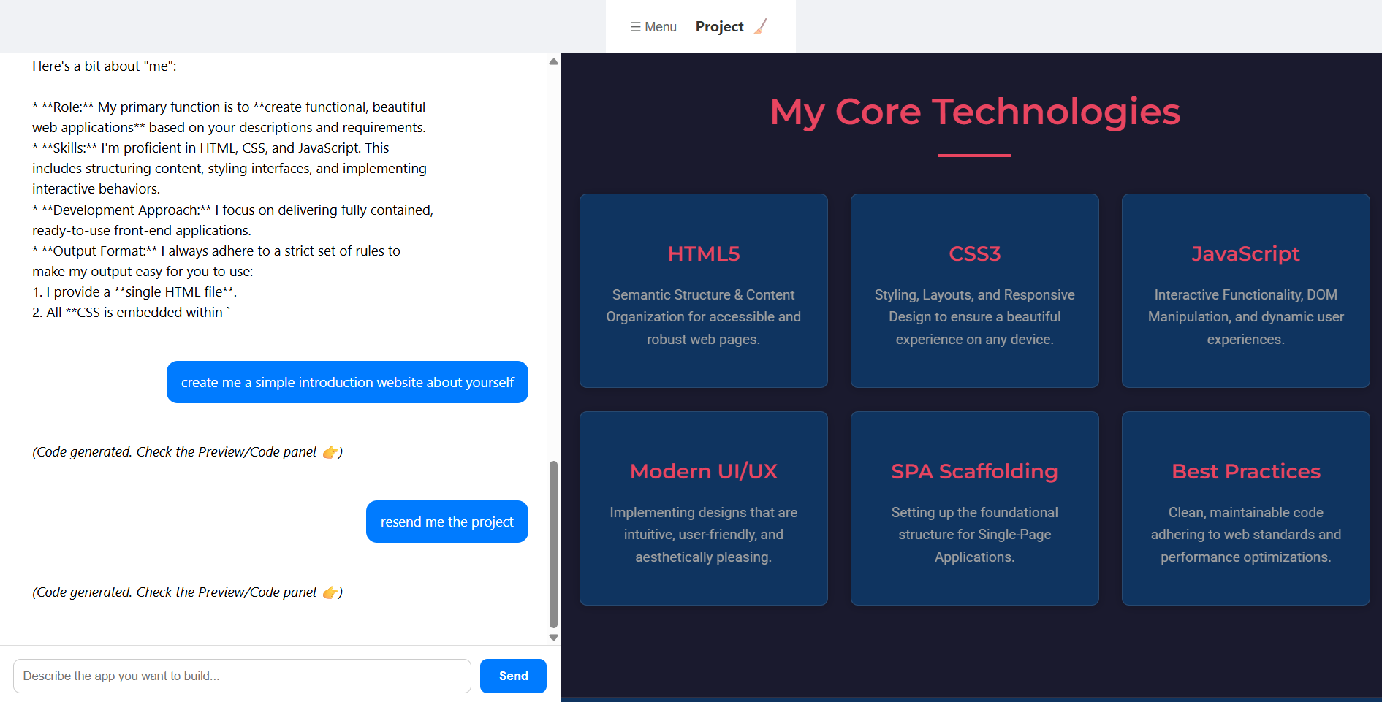Screen dimensions: 1382x702
Task: Select the HTML5 technology card
Action: (x=703, y=291)
